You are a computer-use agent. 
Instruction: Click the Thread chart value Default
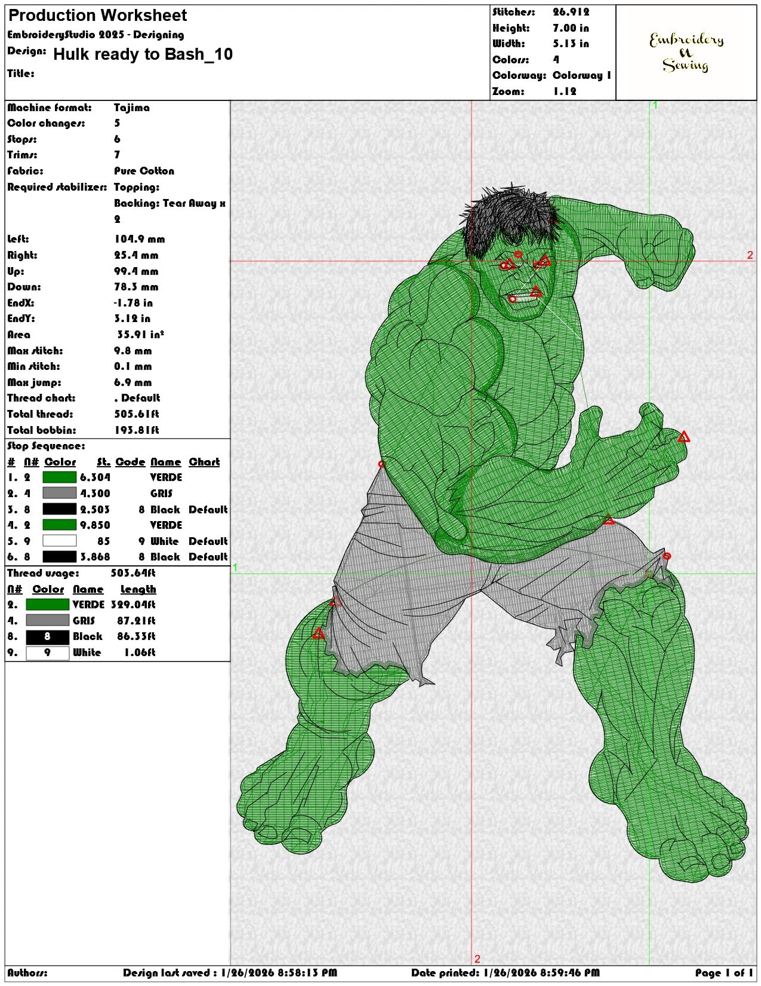click(x=137, y=398)
